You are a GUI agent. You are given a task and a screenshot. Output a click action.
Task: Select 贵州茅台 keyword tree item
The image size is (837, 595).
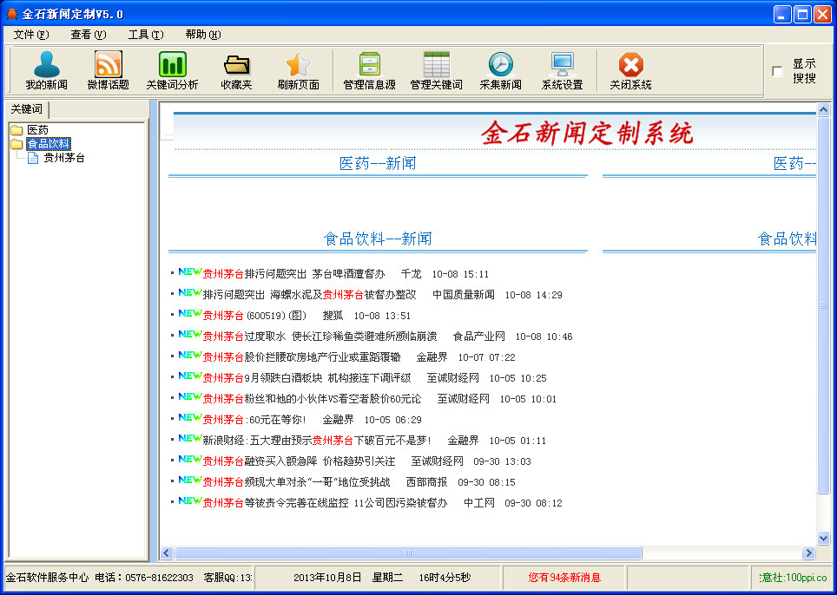[x=64, y=158]
